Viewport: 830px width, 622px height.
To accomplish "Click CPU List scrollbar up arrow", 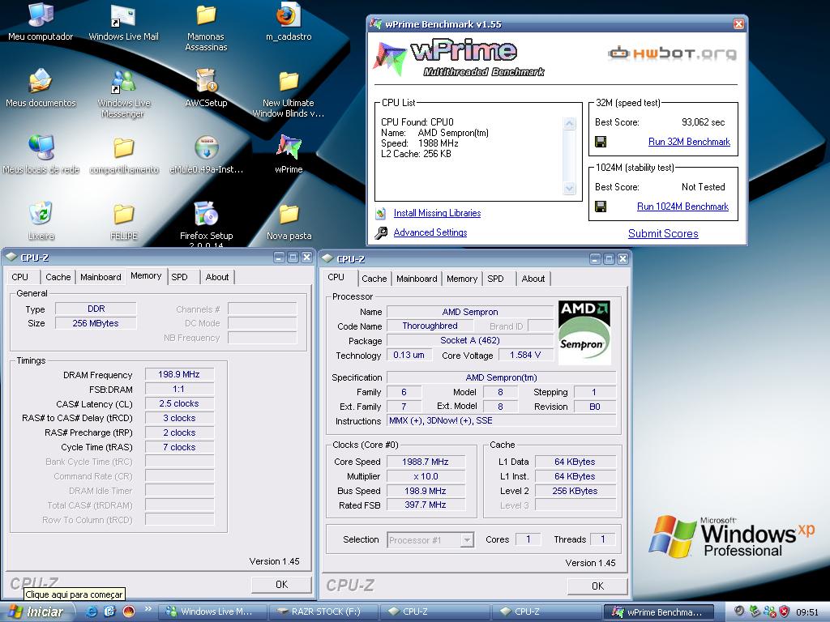I will 570,123.
